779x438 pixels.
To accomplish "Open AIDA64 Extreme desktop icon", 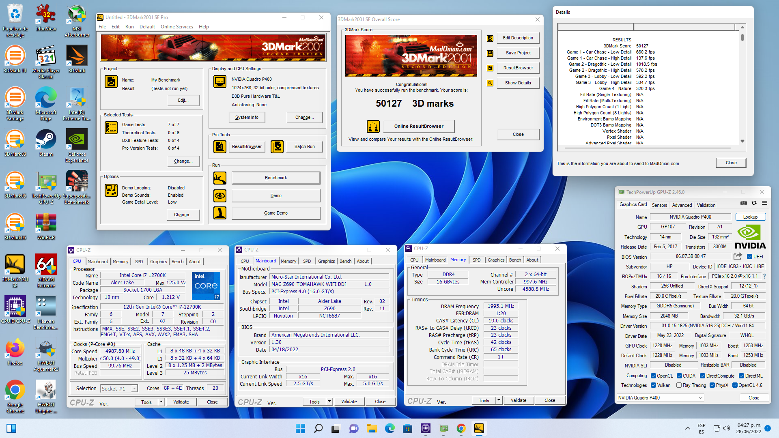I will point(46,271).
